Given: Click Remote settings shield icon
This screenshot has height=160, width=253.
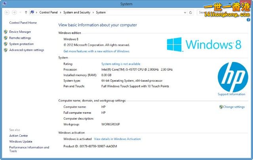Looking at the screenshot, I should 6,38.
